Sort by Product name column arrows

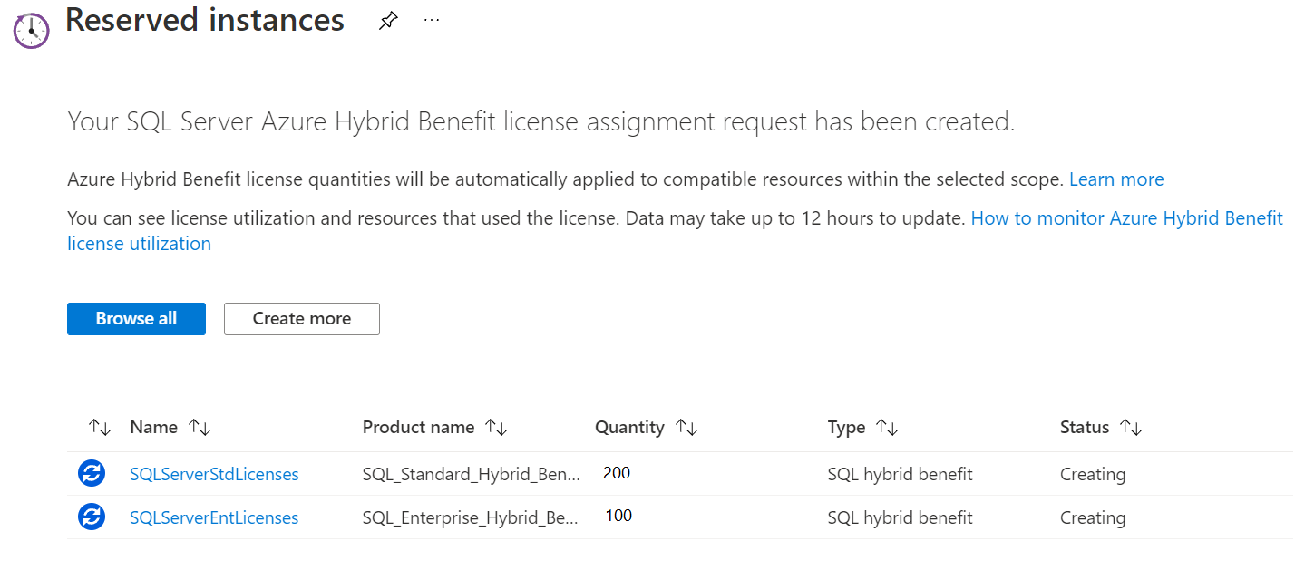point(496,428)
